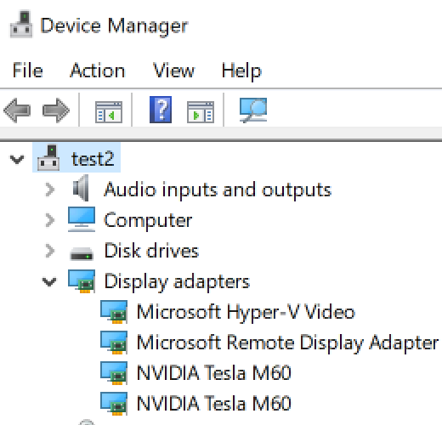Show or hide the console tree icon
Screen dimensions: 442x425
pos(109,112)
